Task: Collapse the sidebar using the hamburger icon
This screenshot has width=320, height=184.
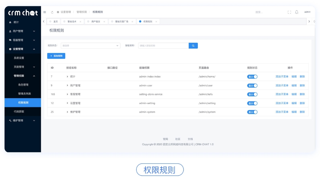Action: pos(44,12)
